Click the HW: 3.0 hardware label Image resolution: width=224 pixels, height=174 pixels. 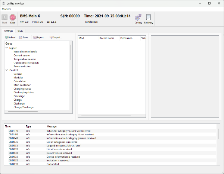click(24, 22)
